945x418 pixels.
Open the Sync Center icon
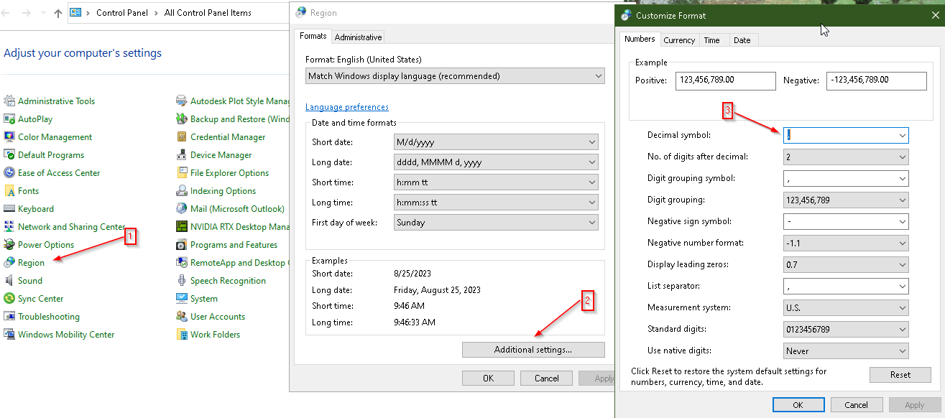click(x=10, y=299)
